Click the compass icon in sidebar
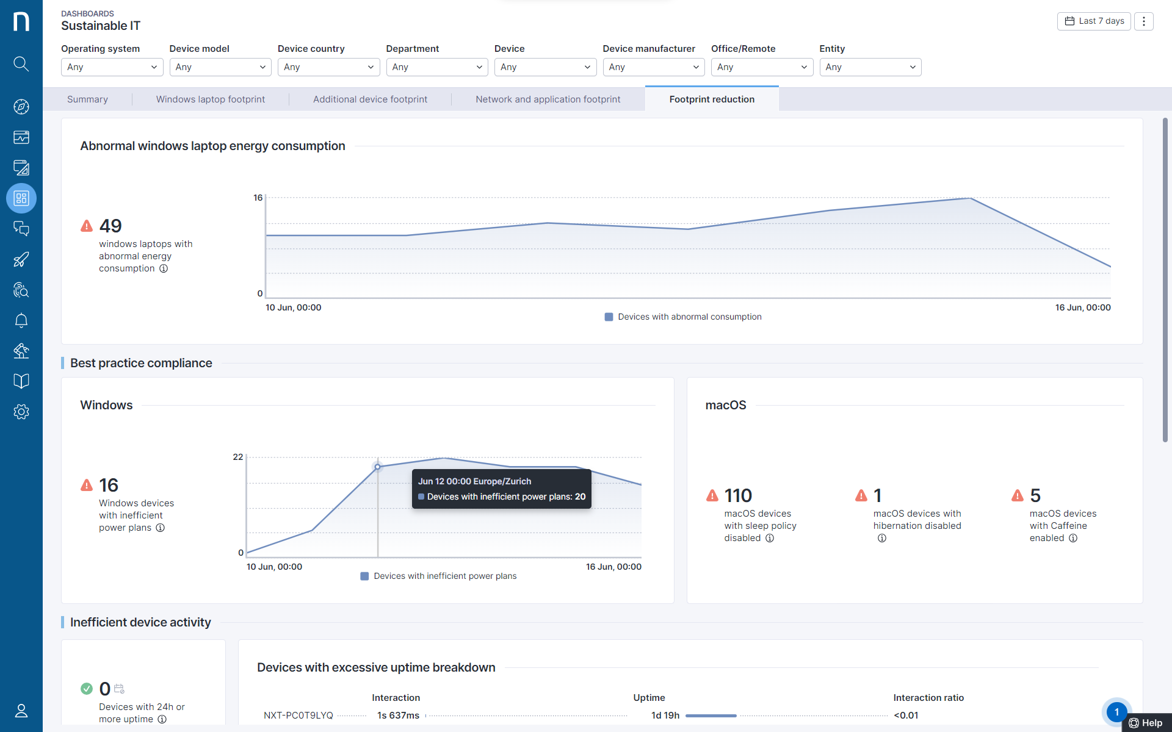 21,107
